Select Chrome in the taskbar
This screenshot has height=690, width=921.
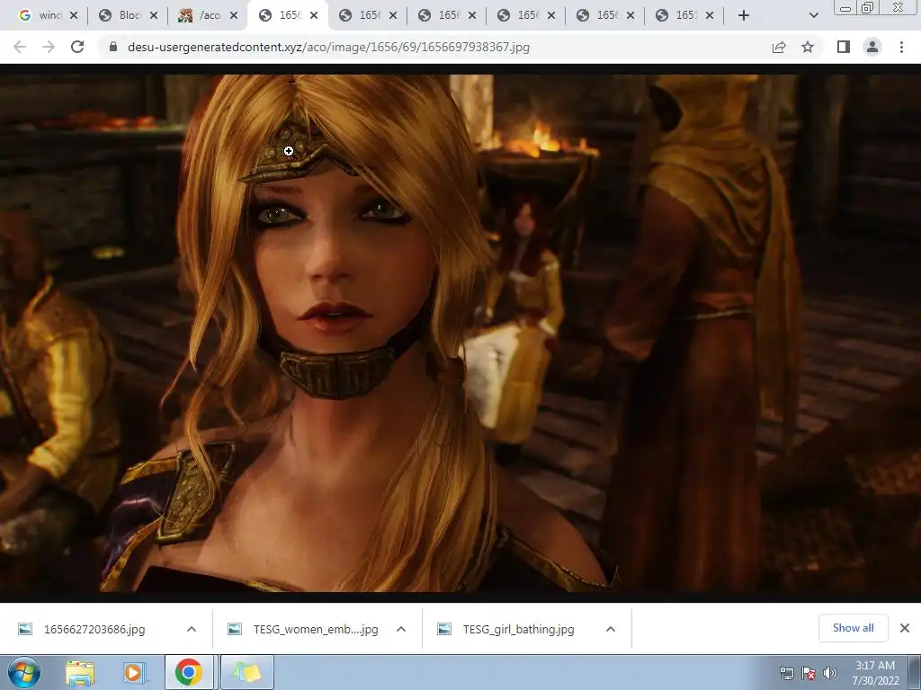coord(189,672)
